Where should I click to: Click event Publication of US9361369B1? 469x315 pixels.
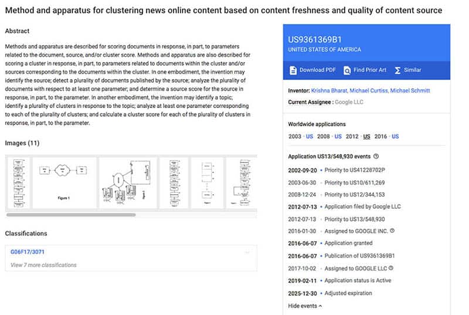pyautogui.click(x=359, y=256)
